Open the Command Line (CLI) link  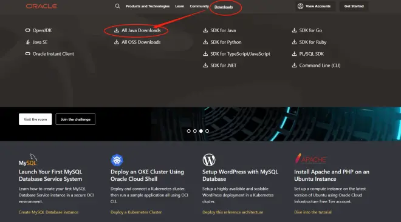point(320,66)
